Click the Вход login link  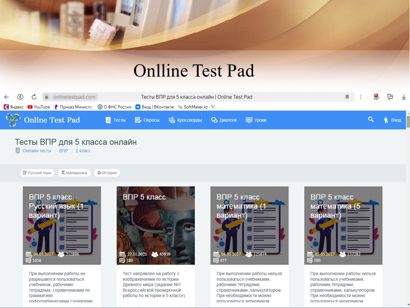coord(393,120)
